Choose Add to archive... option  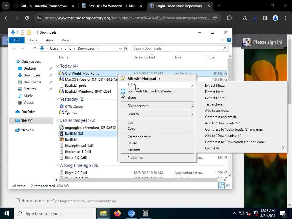coord(217,111)
